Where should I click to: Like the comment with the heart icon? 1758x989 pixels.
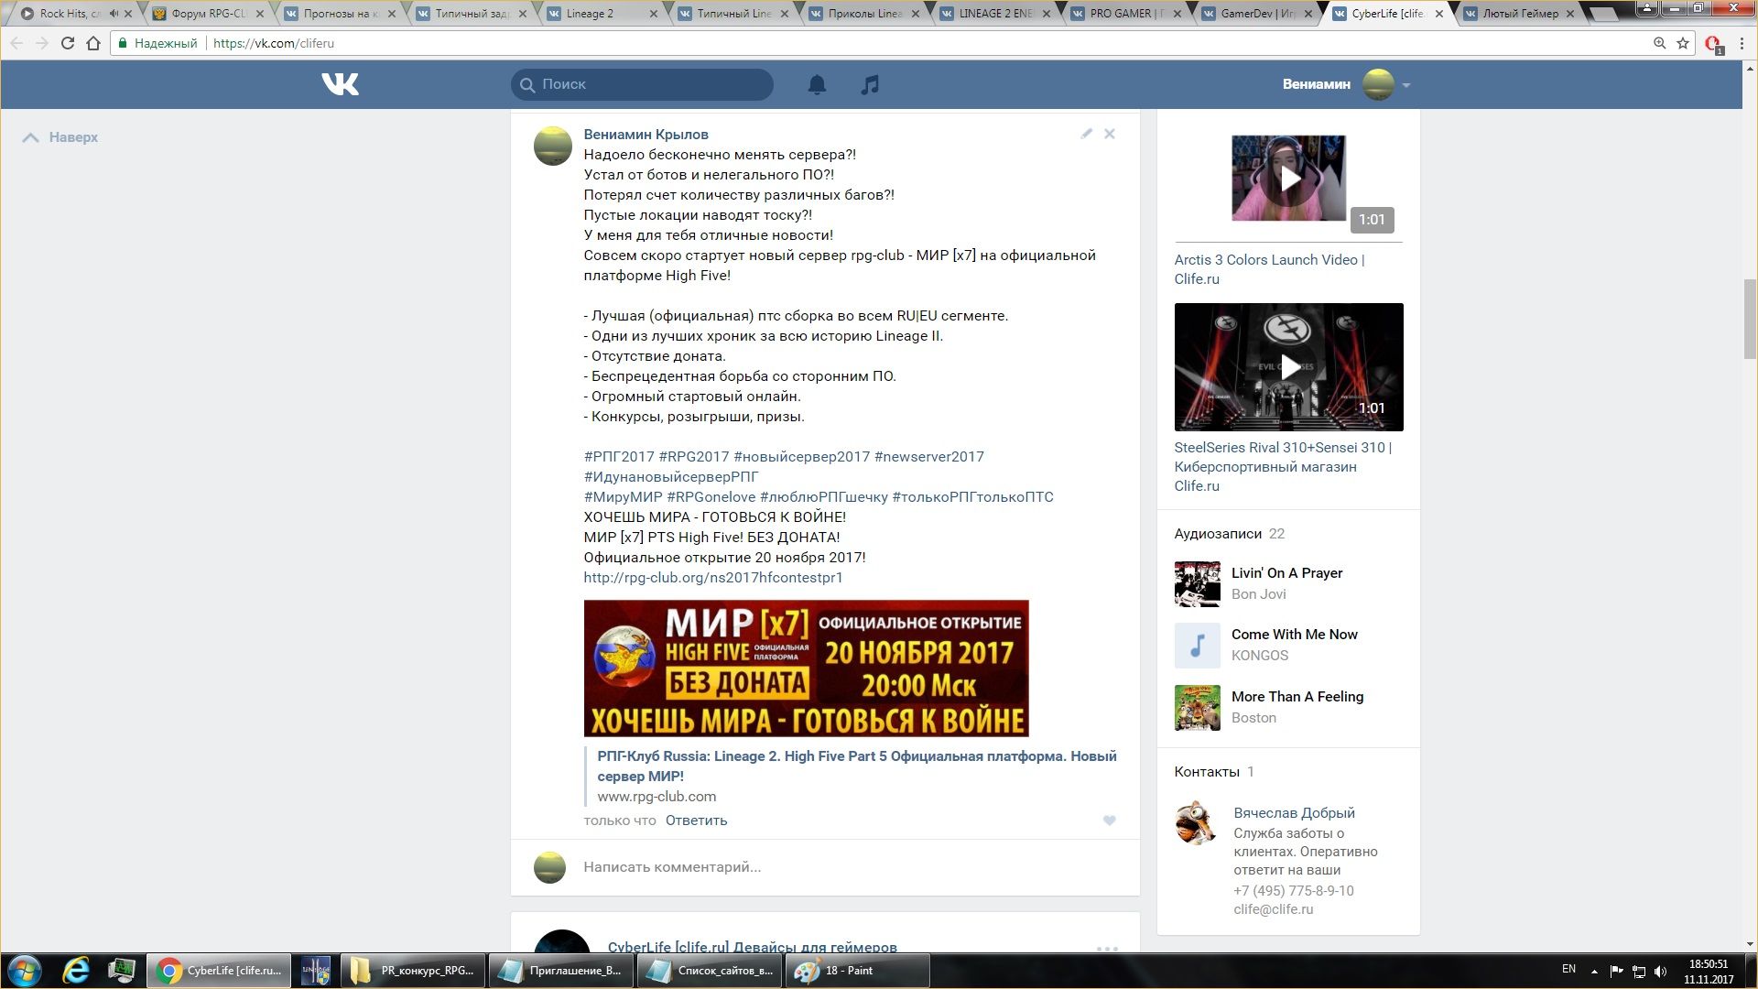click(1109, 821)
